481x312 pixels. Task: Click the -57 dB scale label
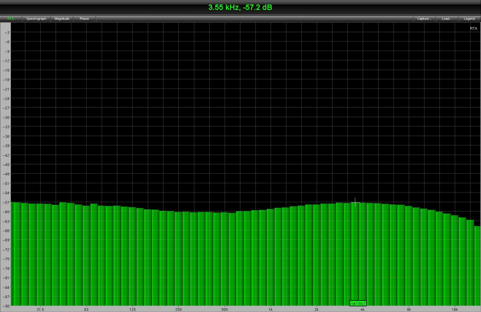pos(6,202)
